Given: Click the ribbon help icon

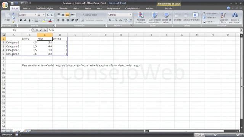Looking at the screenshot, I should [x=228, y=8].
